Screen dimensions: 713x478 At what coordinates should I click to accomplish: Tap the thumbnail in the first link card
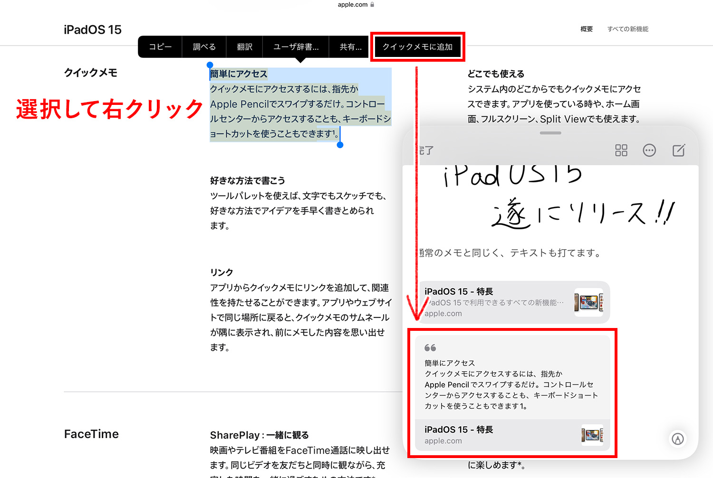pos(588,302)
